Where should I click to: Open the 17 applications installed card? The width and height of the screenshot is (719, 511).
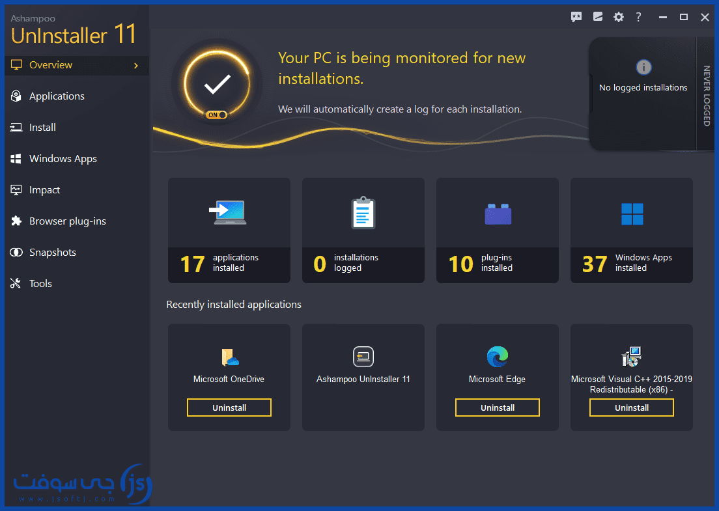click(x=229, y=230)
